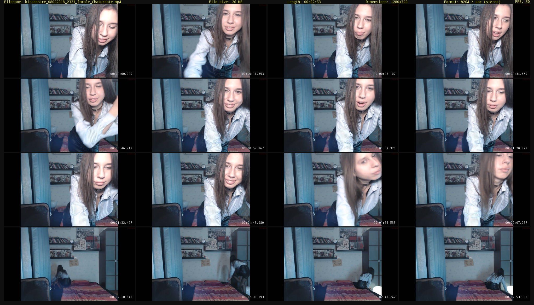The width and height of the screenshot is (534, 305).
Task: Open the frame stamped 00:02:07.087
Action: 465,190
